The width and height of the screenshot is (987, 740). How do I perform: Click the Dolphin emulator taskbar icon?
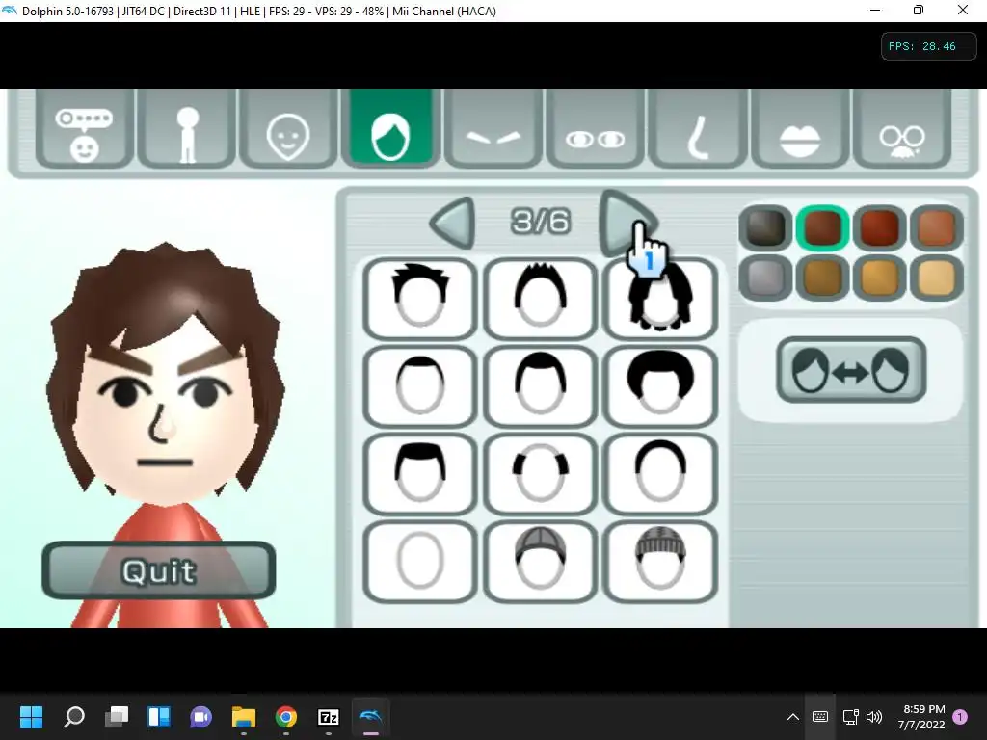[371, 716]
